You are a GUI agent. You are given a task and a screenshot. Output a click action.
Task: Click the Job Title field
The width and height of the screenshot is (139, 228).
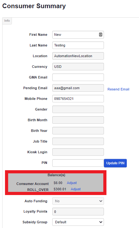[x=78, y=141]
